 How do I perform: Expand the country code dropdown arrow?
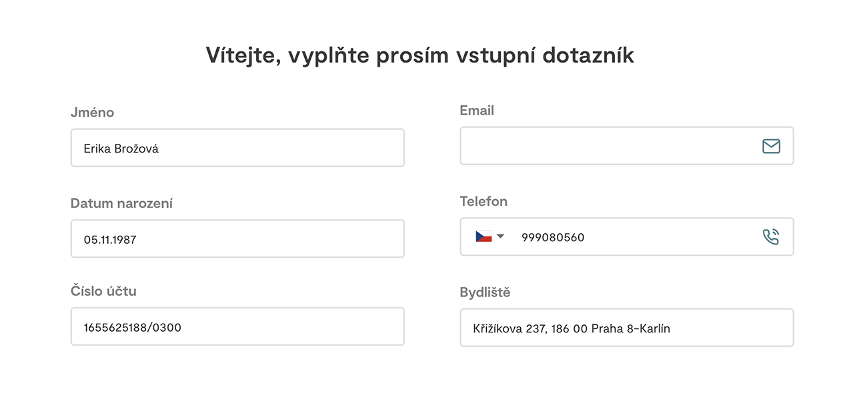(501, 236)
